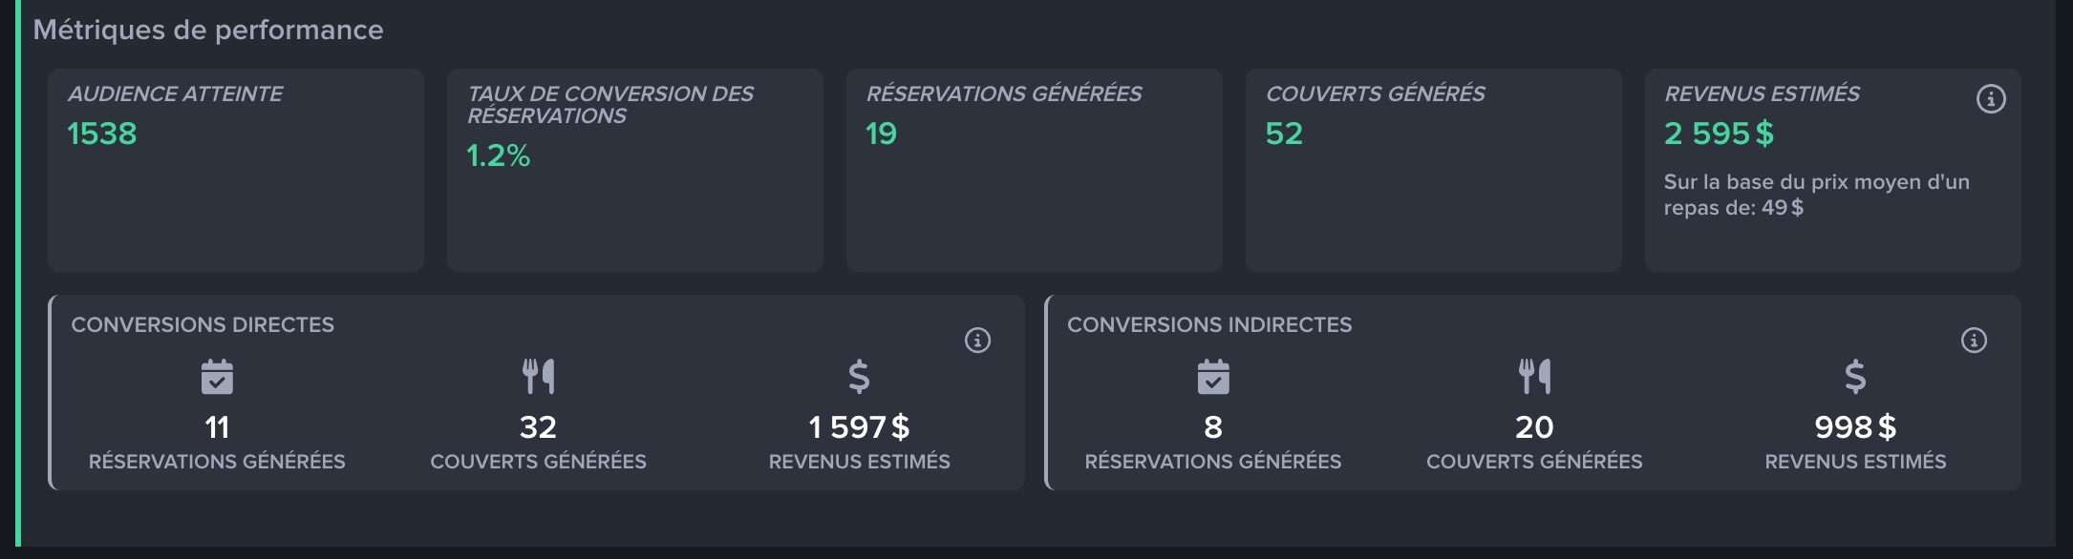Viewport: 2073px width, 559px height.
Task: Select the Audience atteinte metric card
Action: click(235, 170)
